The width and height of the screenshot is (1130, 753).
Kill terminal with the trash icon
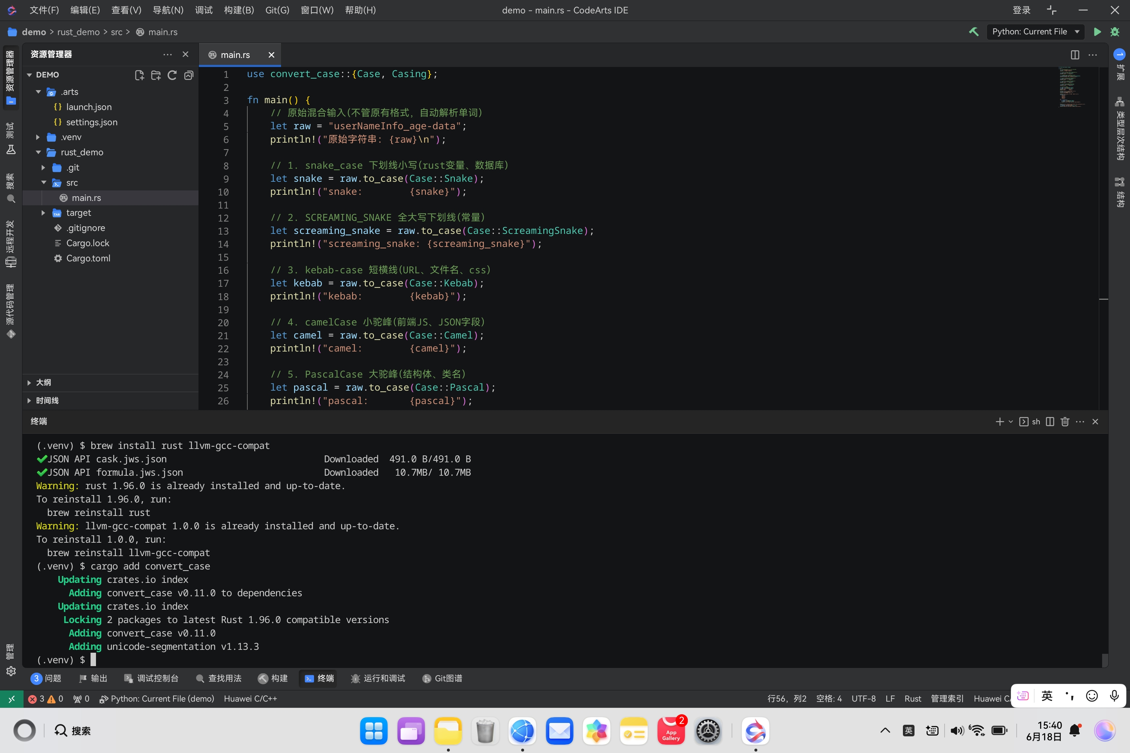pos(1065,422)
